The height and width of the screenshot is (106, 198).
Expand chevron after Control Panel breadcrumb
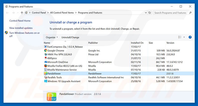tap(48, 13)
